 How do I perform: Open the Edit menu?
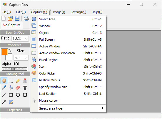21,12
